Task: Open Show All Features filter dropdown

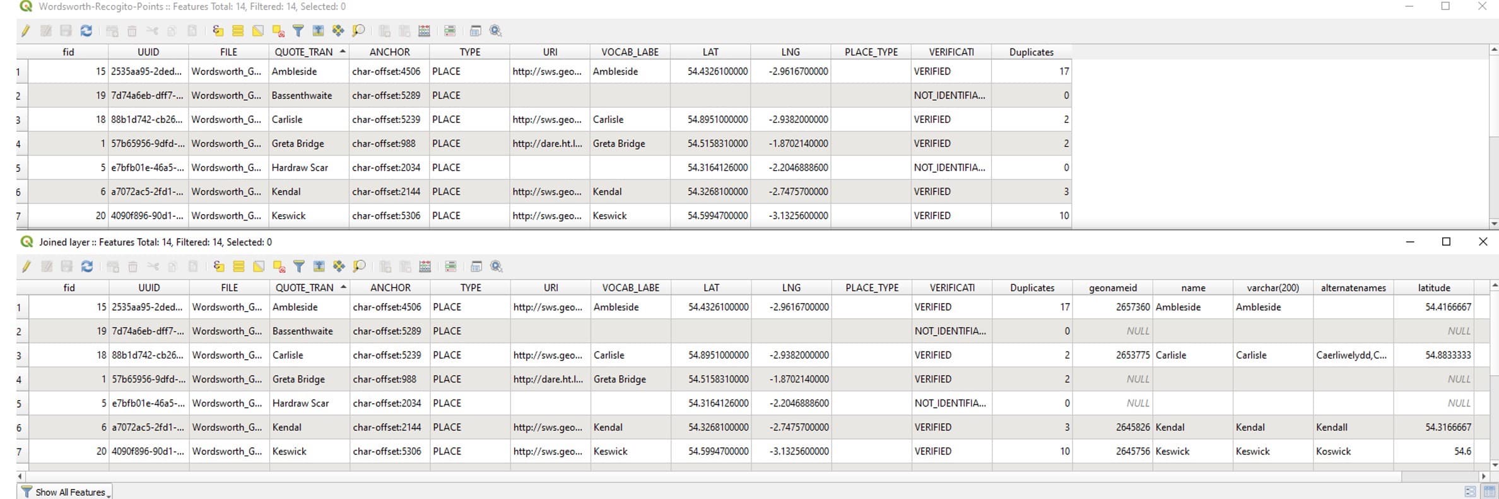Action: [x=64, y=492]
